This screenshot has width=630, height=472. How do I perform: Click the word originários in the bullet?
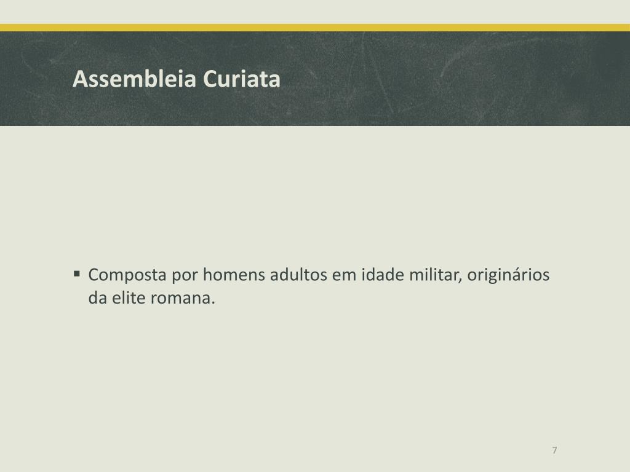508,275
